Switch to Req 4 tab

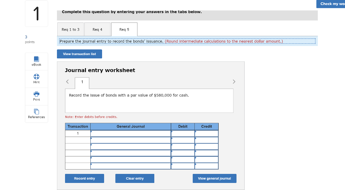pos(97,29)
